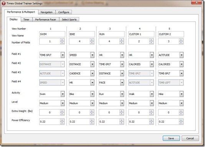Viewport: 205px width, 147px height.
Task: Edit the BIKE view name field
Action: tap(82, 34)
